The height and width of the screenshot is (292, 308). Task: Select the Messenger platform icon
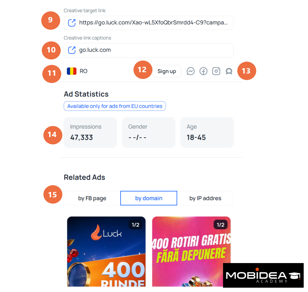pos(190,71)
